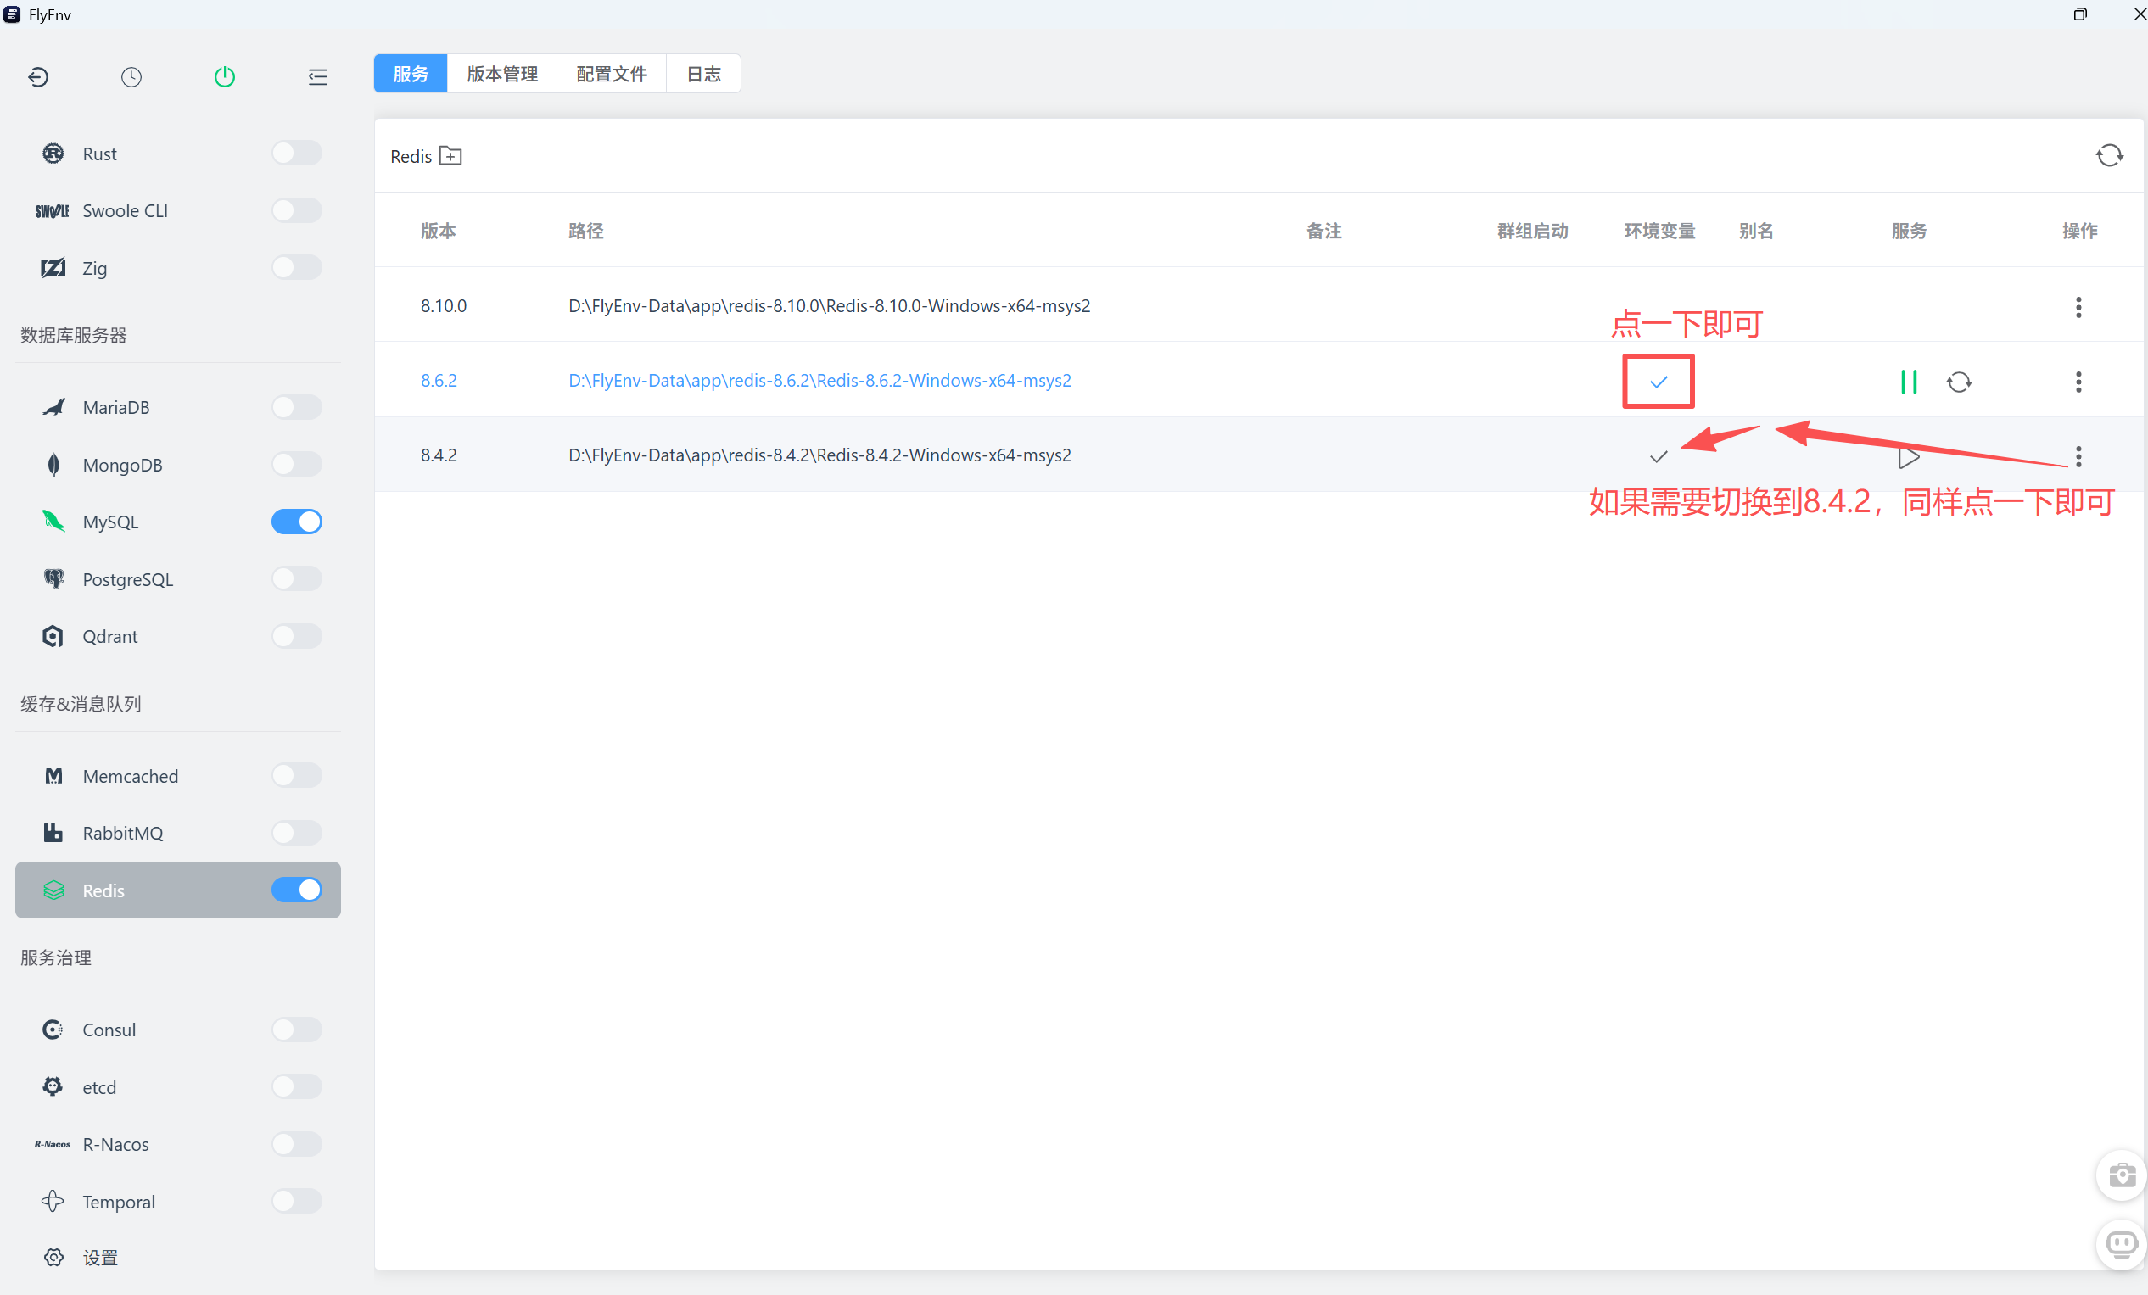The height and width of the screenshot is (1295, 2148).
Task: Pause the Redis 8.6.2 service
Action: (x=1908, y=382)
